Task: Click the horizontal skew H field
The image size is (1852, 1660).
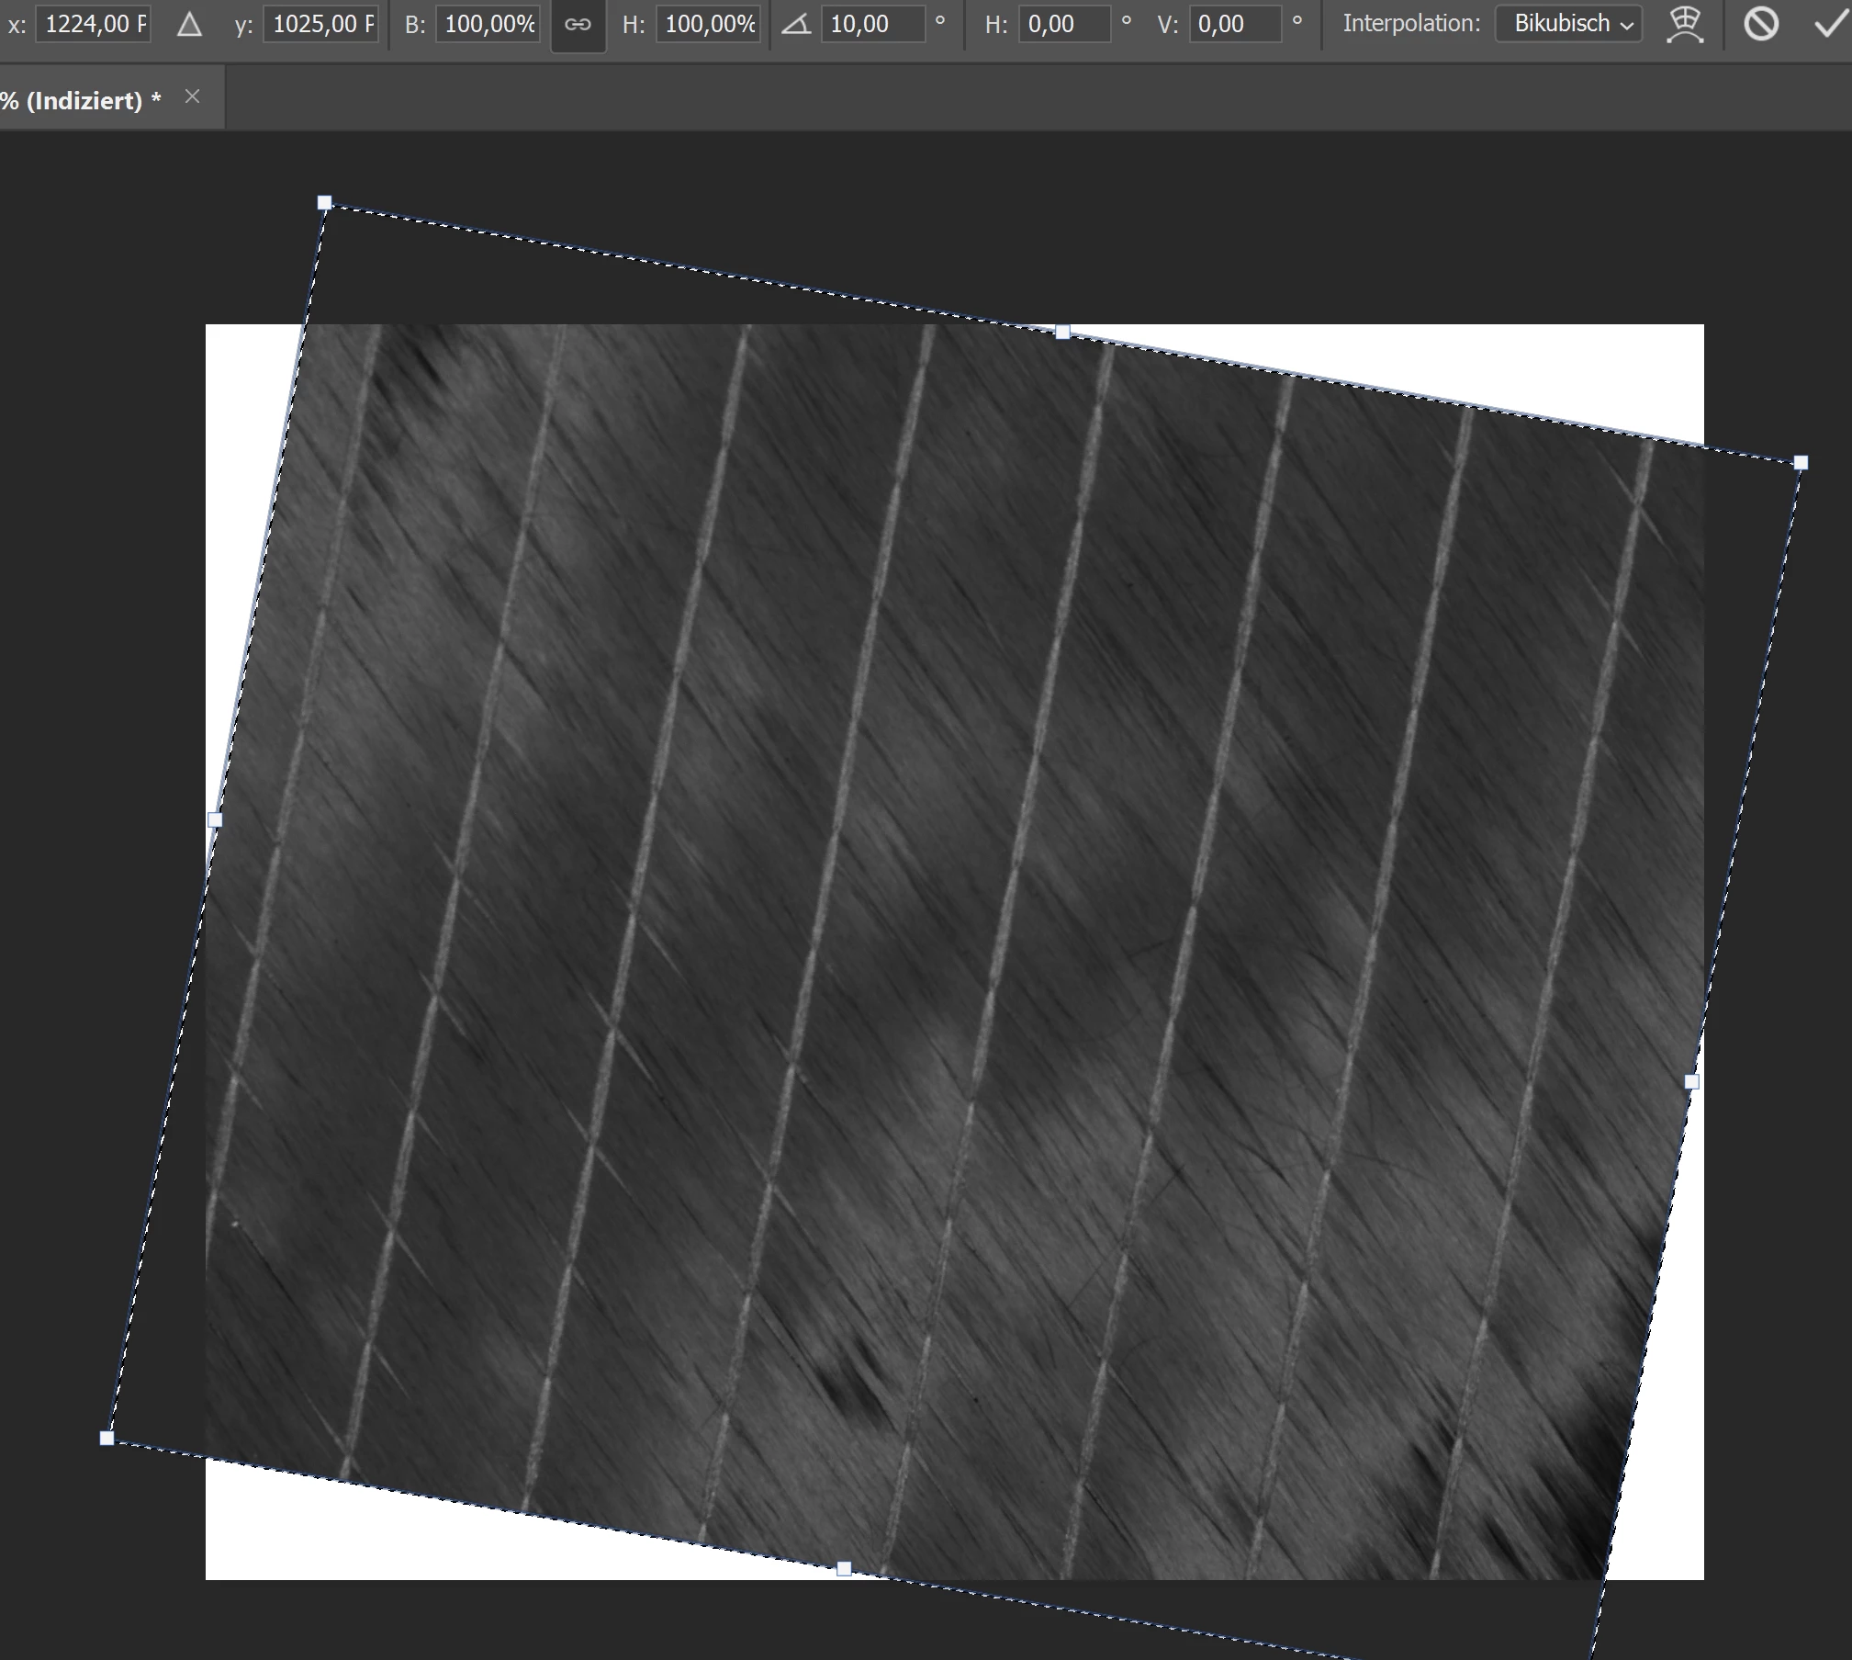Action: click(x=1063, y=24)
